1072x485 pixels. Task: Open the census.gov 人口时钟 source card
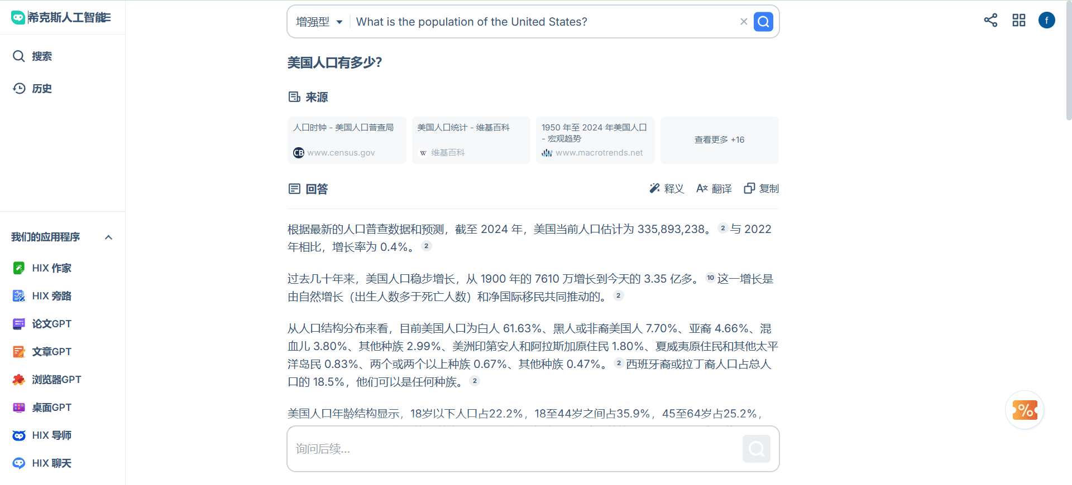point(347,140)
